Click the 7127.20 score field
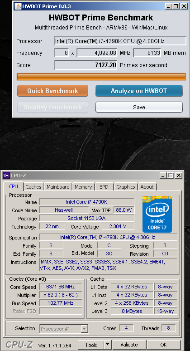This screenshot has height=351, width=190. coord(86,65)
